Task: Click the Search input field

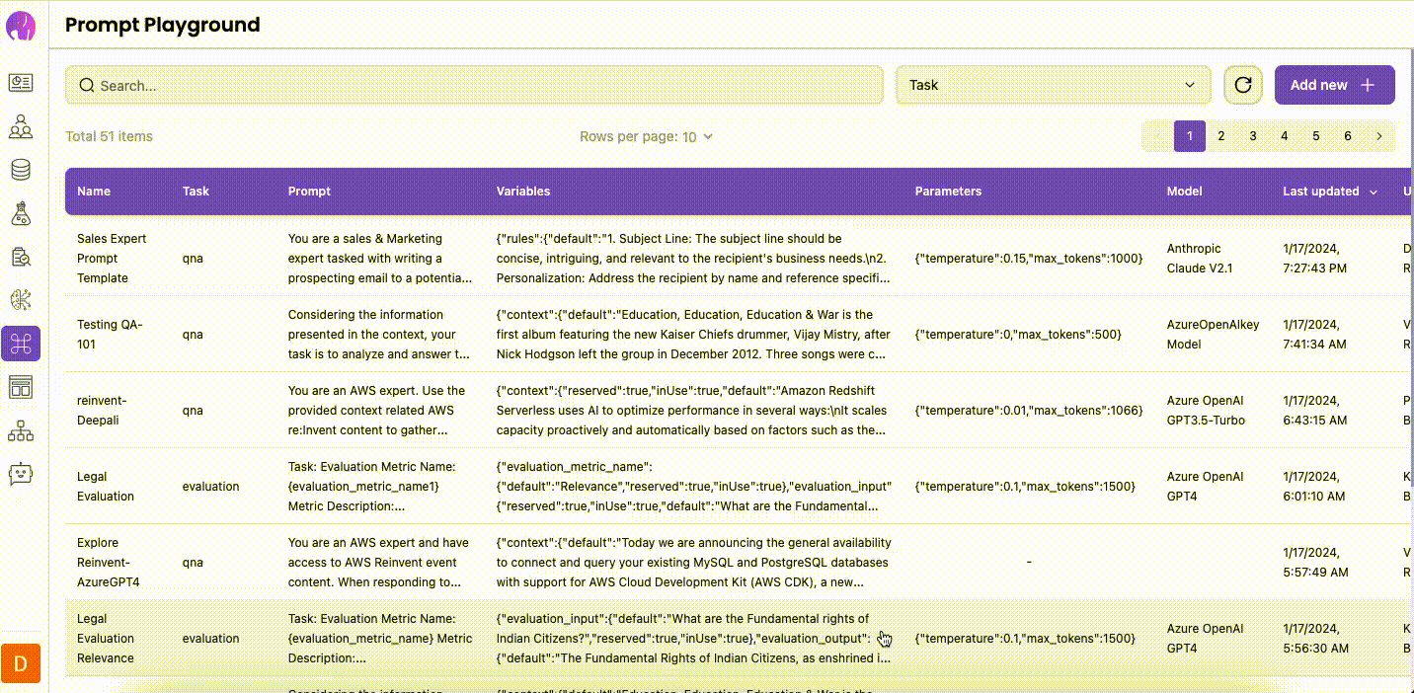Action: click(474, 86)
